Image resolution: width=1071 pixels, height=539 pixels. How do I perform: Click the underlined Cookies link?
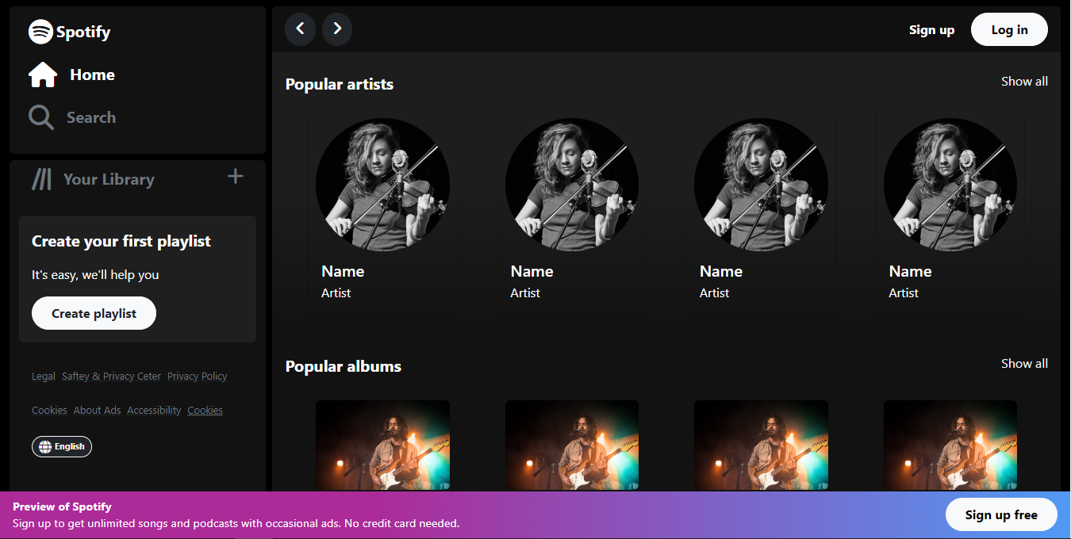205,411
